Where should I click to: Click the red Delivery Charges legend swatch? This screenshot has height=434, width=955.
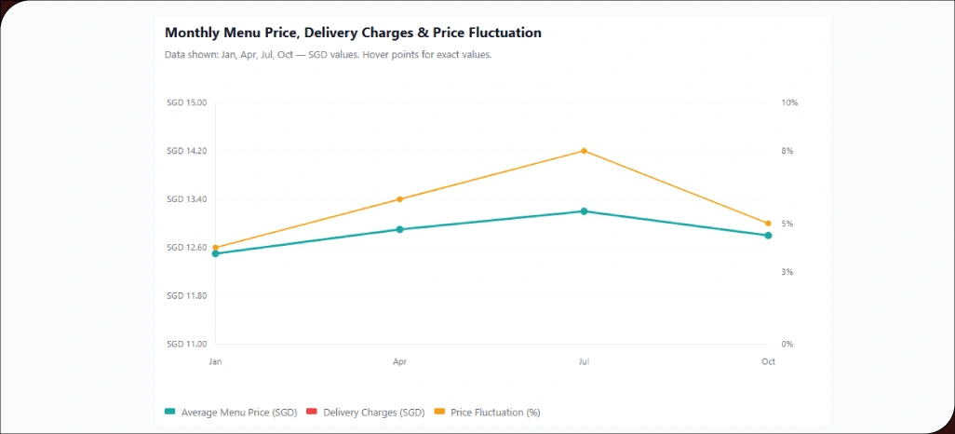(x=312, y=412)
